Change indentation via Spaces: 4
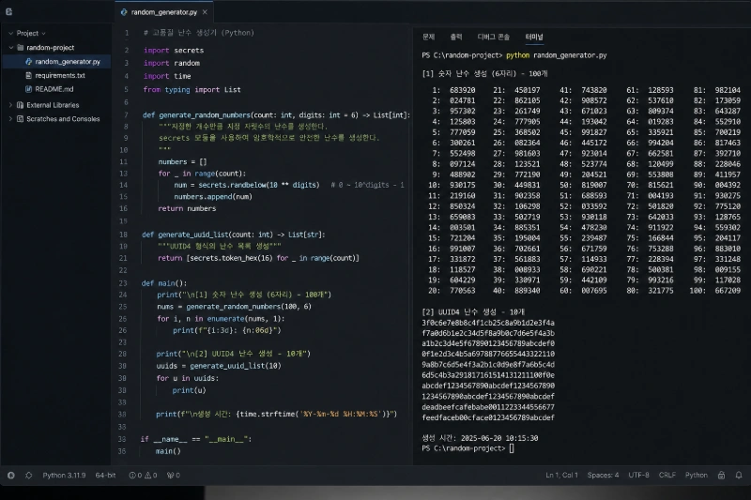Image resolution: width=751 pixels, height=500 pixels. point(603,476)
